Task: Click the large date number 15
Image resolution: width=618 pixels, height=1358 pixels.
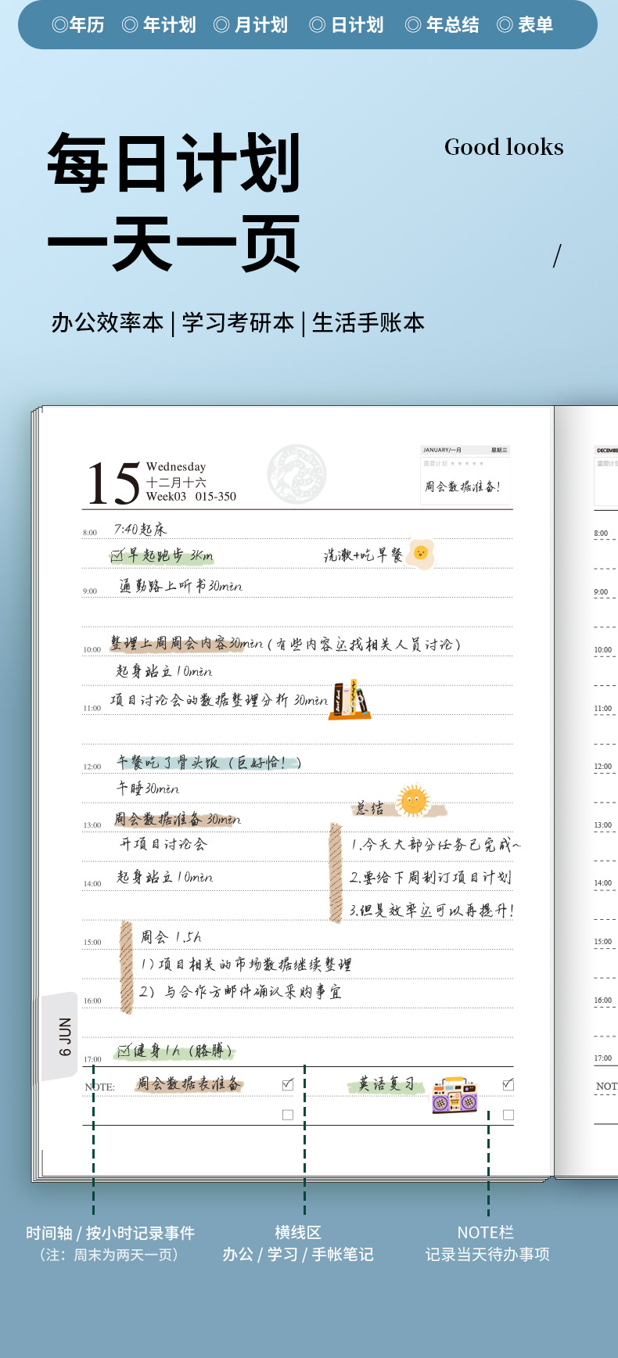Action: (113, 483)
